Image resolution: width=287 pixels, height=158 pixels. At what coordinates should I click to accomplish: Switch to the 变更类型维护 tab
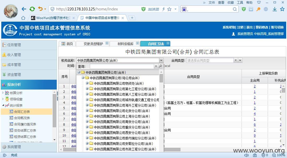pos(93,44)
